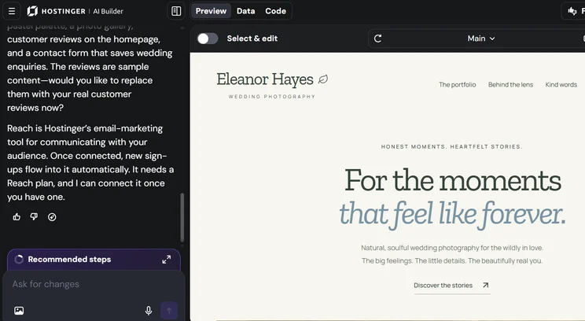This screenshot has height=321, width=585.
Task: Switch to the Preview tab
Action: pyautogui.click(x=211, y=11)
